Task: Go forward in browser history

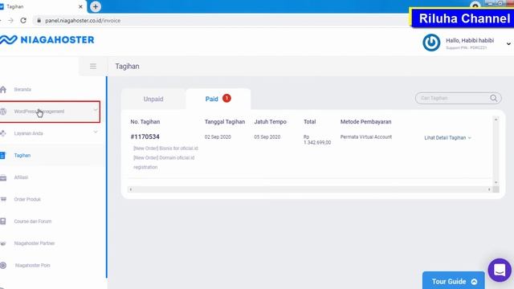Action: 10,20
